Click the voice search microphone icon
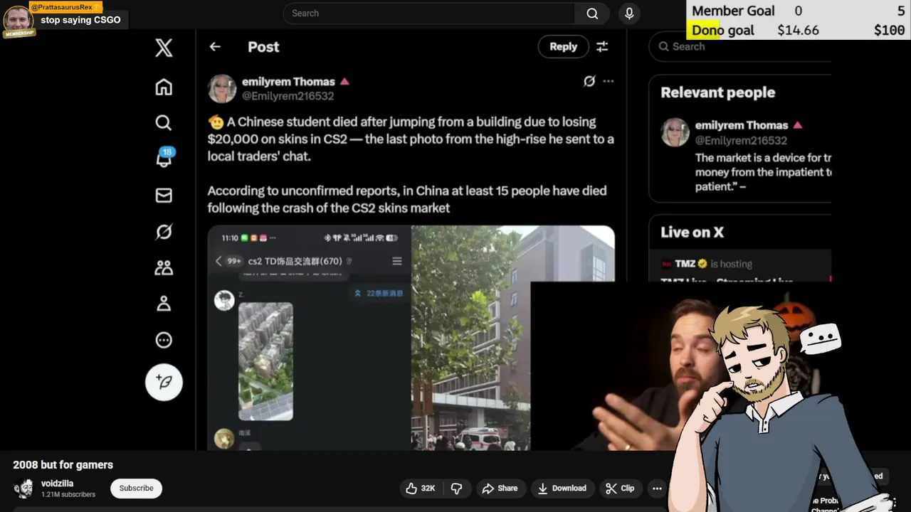 (629, 14)
